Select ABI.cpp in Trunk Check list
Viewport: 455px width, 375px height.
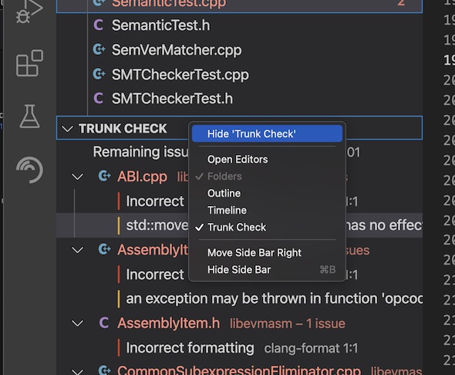142,177
